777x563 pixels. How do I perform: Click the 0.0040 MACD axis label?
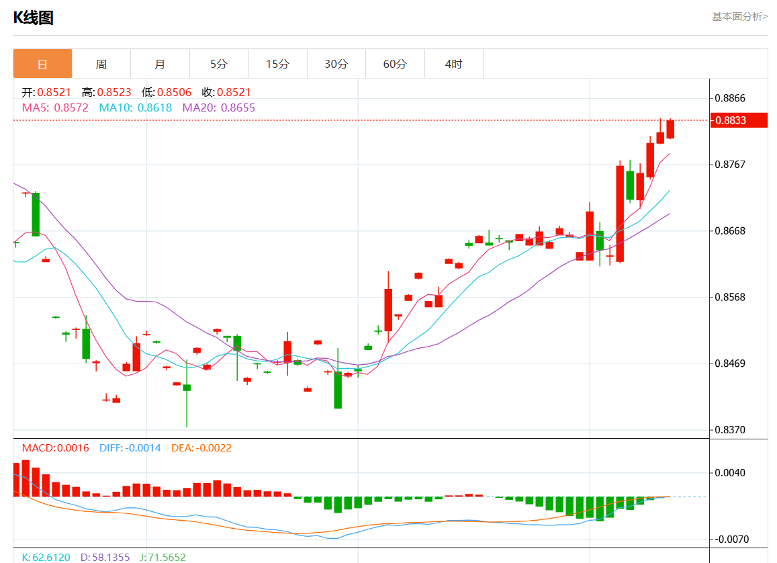[x=730, y=473]
